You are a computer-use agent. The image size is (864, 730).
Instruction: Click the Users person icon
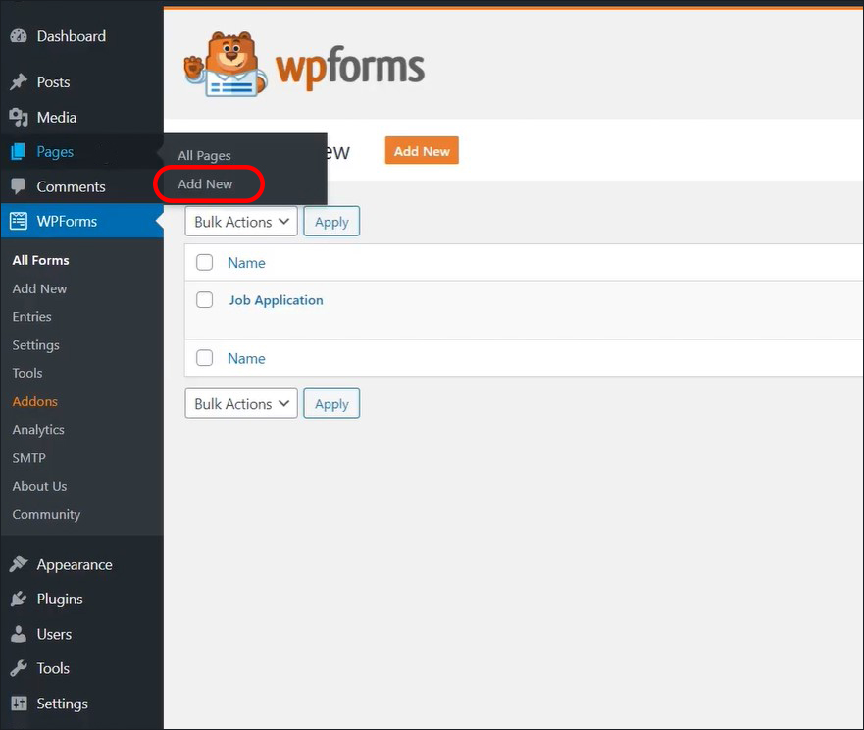pyautogui.click(x=19, y=634)
